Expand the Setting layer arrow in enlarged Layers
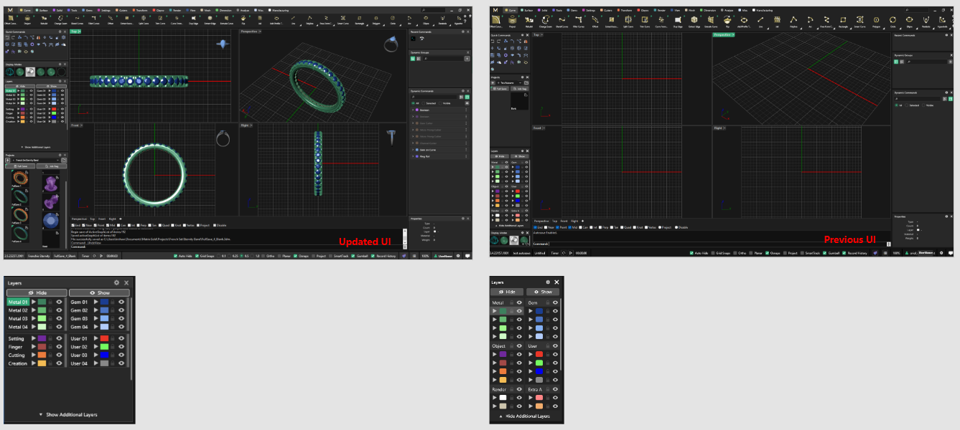960x430 pixels. [x=32, y=338]
